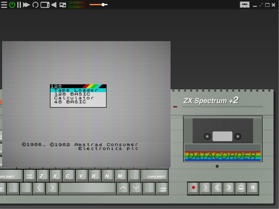Click the cursor down arrow key
Image resolution: width=279 pixels, height=209 pixels.
[136, 188]
